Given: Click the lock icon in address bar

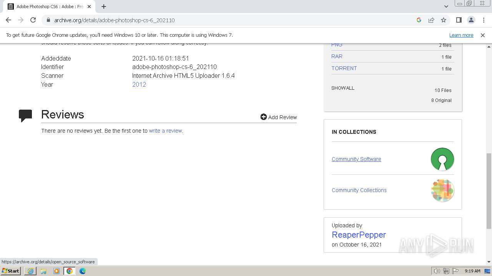Looking at the screenshot, I should (x=48, y=20).
